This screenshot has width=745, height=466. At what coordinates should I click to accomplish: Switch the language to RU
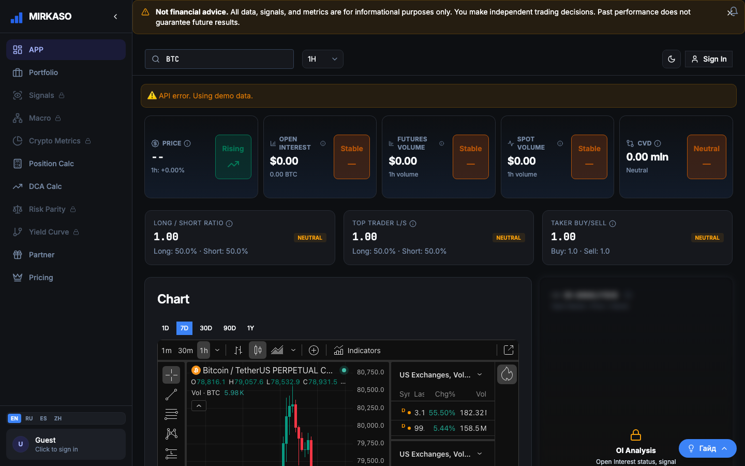29,418
